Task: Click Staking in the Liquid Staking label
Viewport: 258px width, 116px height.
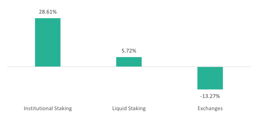Action: point(136,109)
